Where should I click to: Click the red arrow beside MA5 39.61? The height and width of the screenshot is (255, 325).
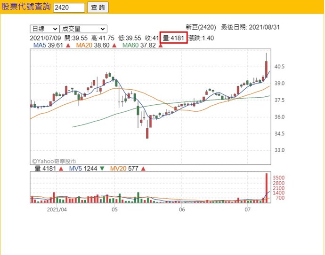68,46
